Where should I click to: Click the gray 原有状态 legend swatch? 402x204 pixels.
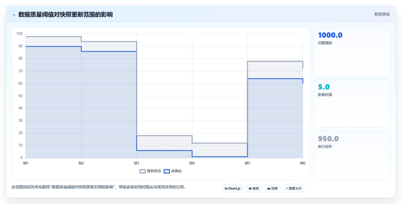[142, 171]
